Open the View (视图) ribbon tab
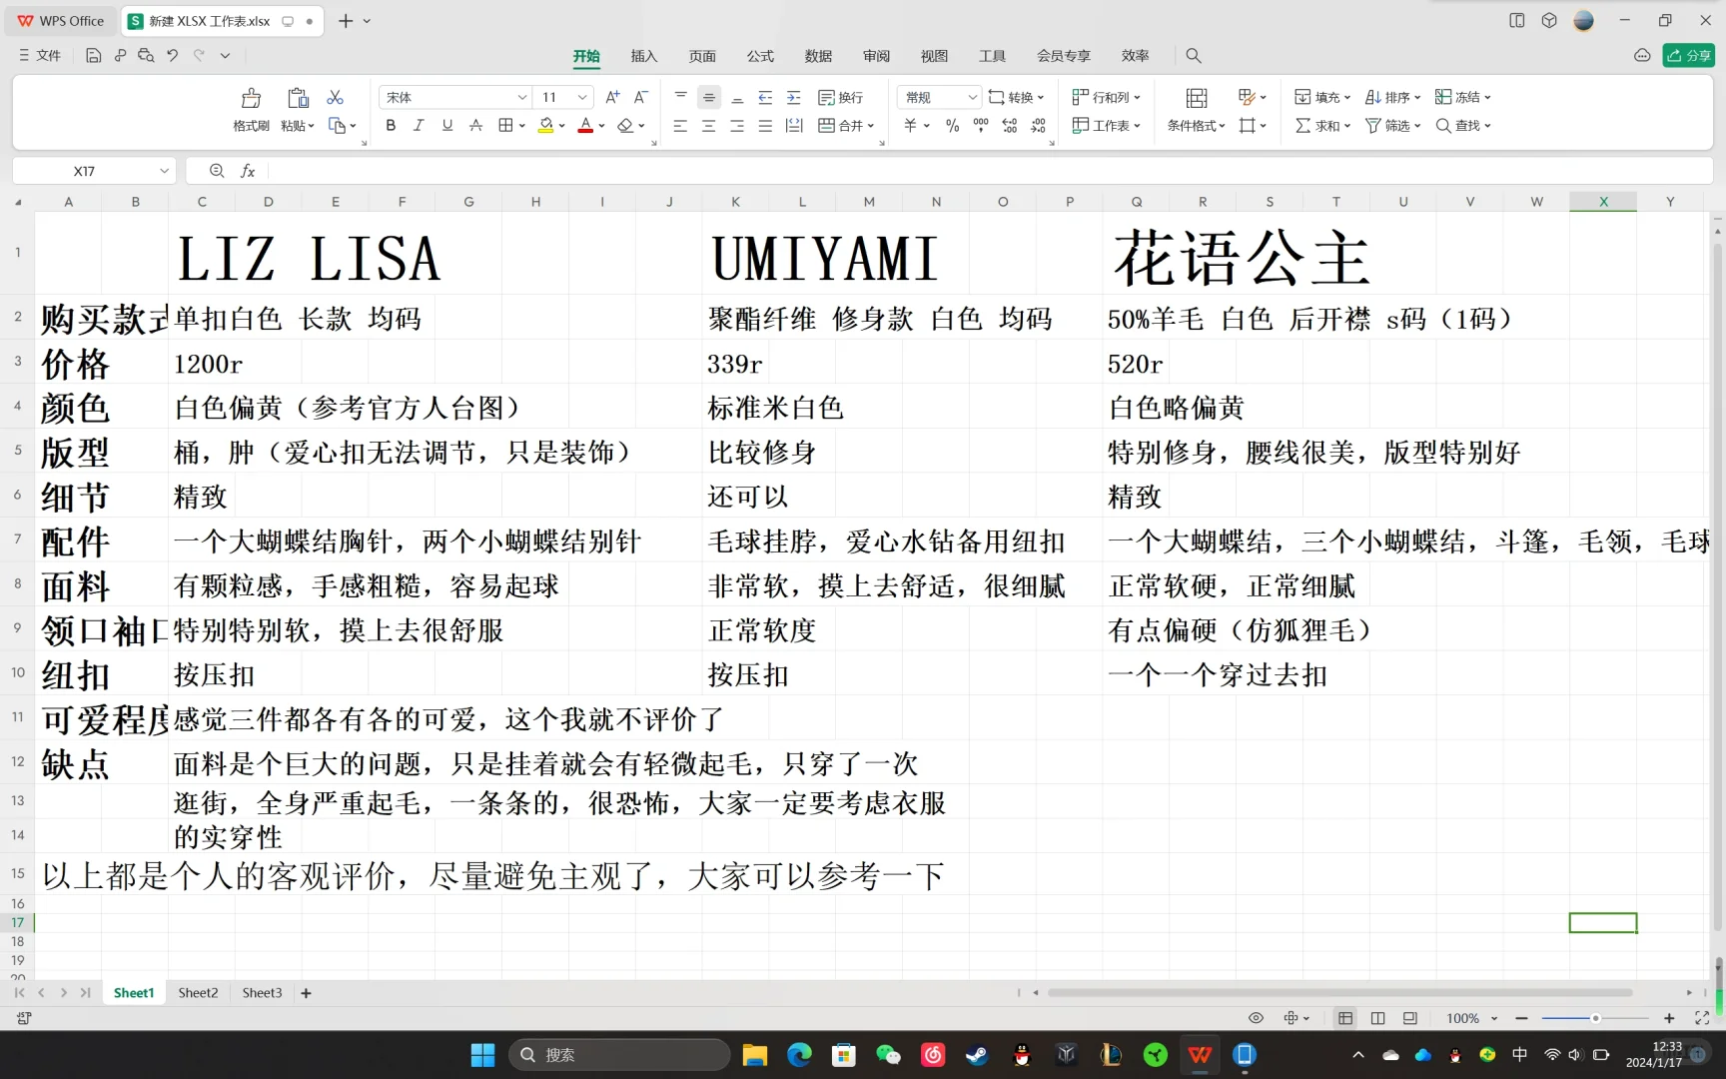Viewport: 1726px width, 1079px height. 934,56
